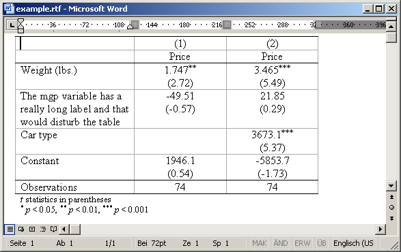Select the first-line indent marker on ruler
The width and height of the screenshot is (401, 252).
[20, 21]
